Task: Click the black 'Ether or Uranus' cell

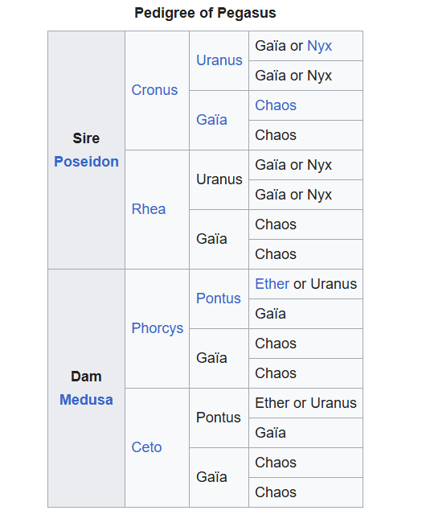Action: (306, 403)
